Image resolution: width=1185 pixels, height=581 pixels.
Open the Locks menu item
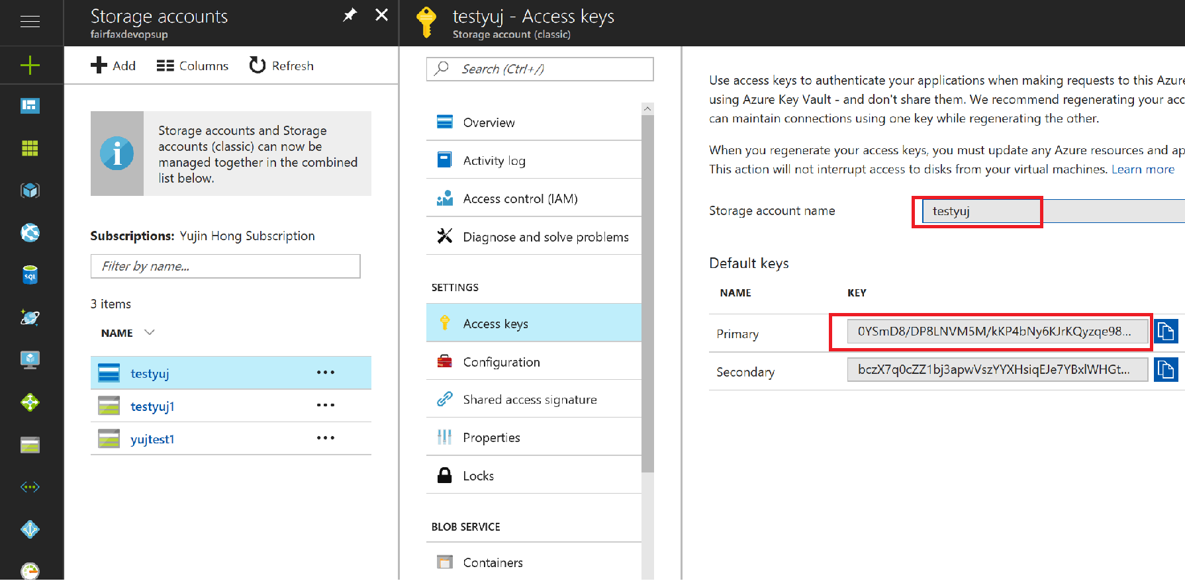pyautogui.click(x=534, y=475)
